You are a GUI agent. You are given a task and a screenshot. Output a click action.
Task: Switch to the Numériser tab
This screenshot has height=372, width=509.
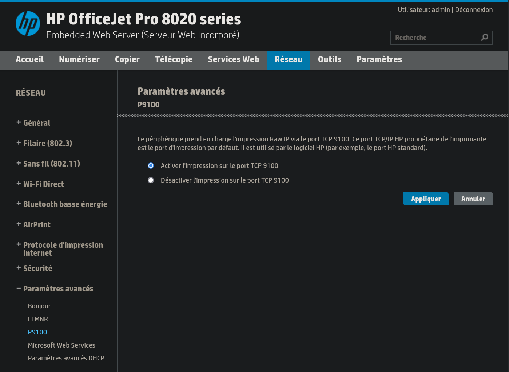79,59
